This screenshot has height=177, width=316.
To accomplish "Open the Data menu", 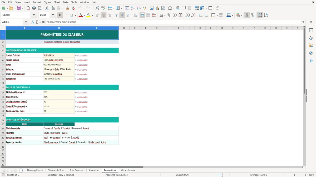I will click(66, 2).
